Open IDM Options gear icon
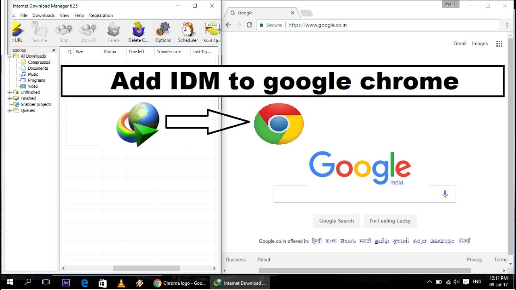The image size is (516, 290). [x=163, y=32]
